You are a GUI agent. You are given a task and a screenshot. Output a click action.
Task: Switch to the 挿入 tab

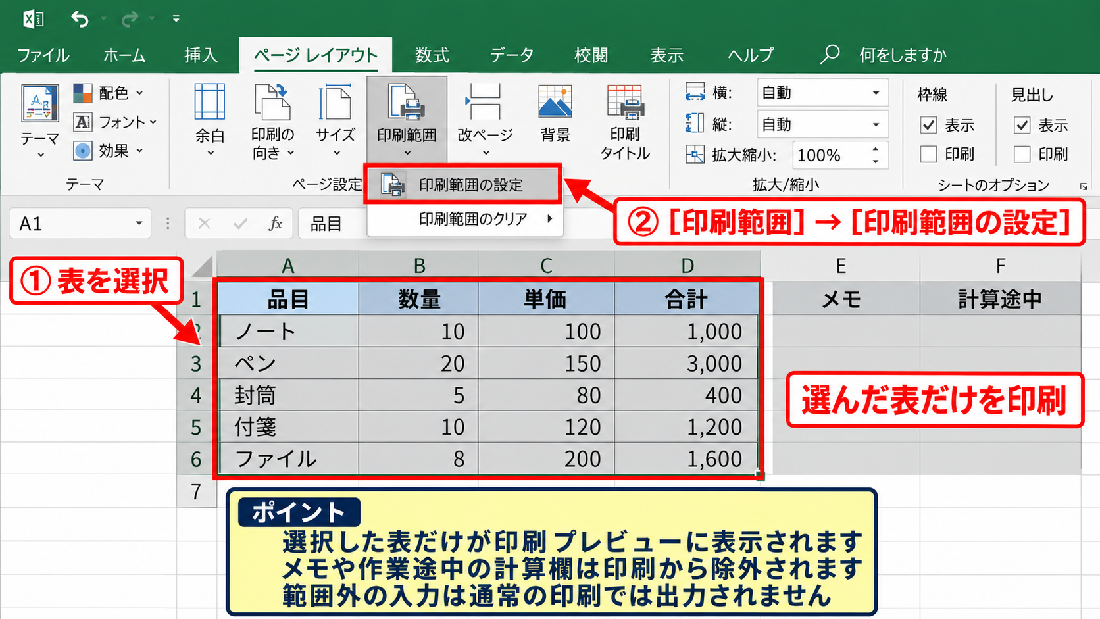click(201, 55)
